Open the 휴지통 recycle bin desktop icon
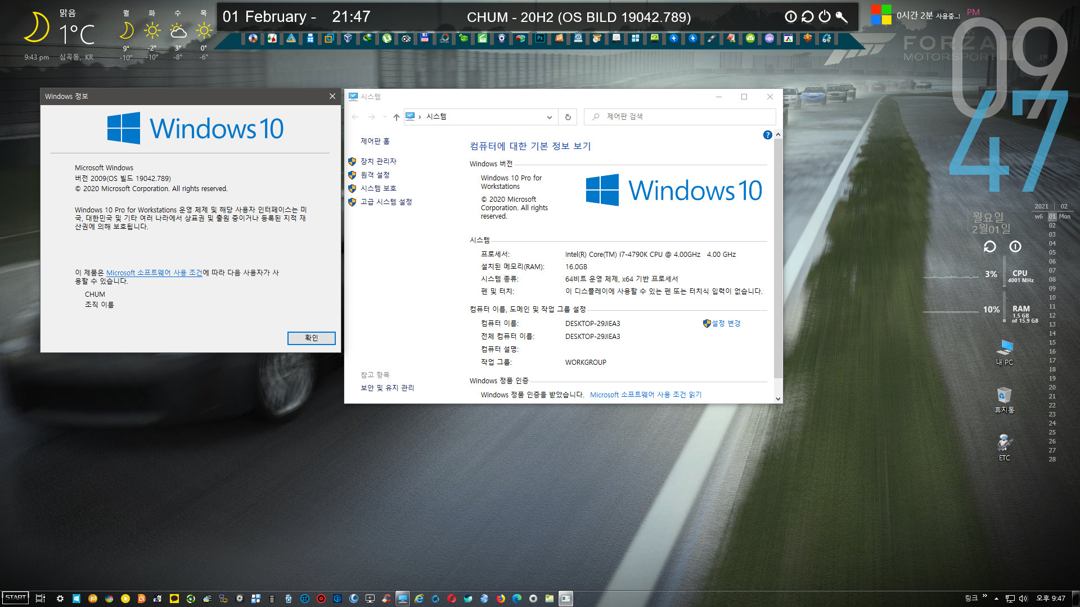The width and height of the screenshot is (1080, 607). tap(1005, 400)
